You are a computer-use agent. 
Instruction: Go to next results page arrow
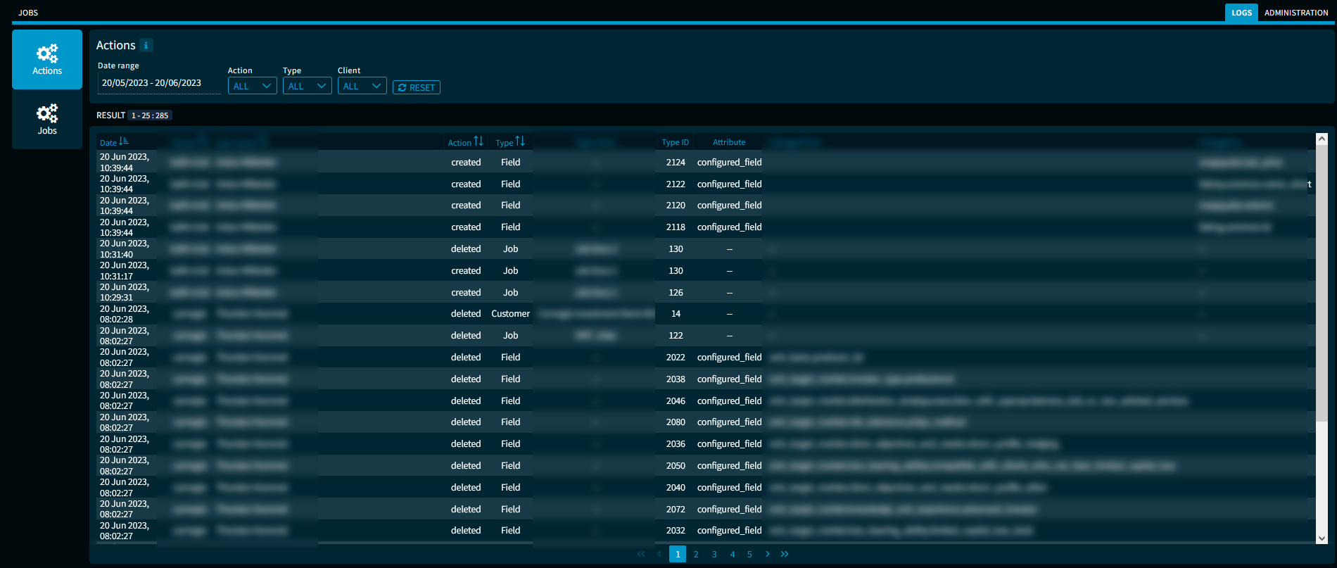pyautogui.click(x=767, y=554)
